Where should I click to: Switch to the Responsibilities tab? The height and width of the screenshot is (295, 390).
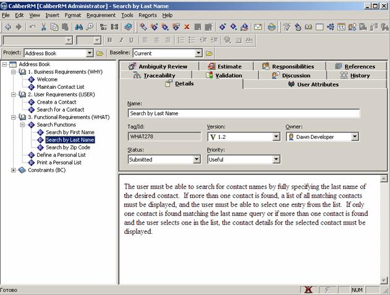coord(289,66)
